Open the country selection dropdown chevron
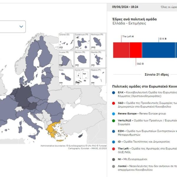This screenshot has width=177, height=177. click(21, 27)
